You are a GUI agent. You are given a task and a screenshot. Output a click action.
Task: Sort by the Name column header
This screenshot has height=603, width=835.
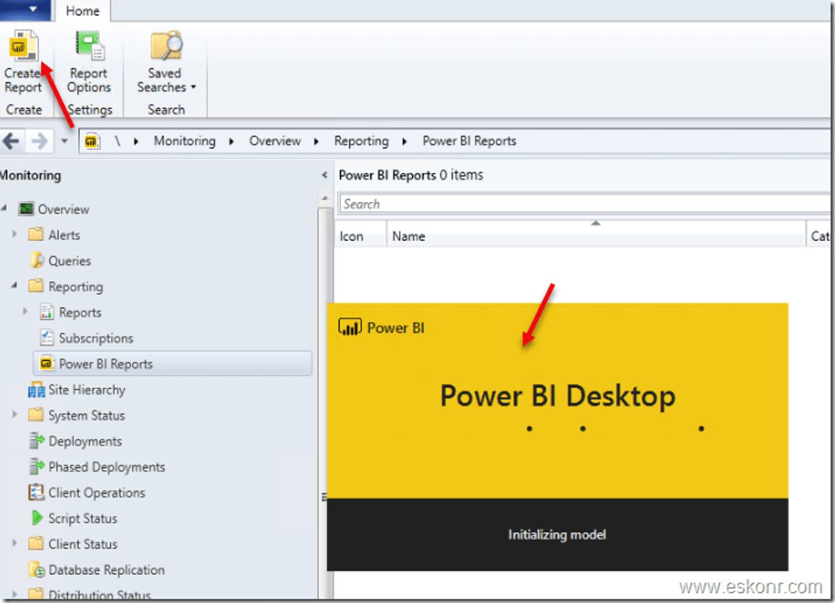pos(596,236)
